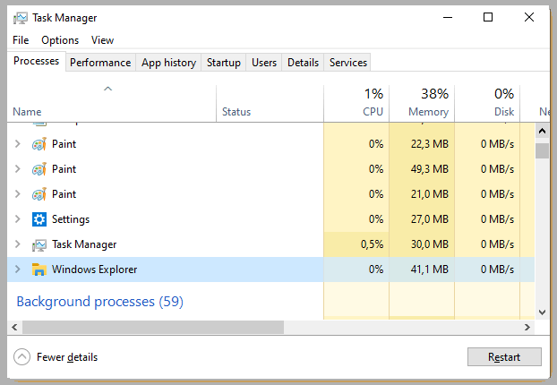
Task: Sort by the CPU column header
Action: click(356, 103)
